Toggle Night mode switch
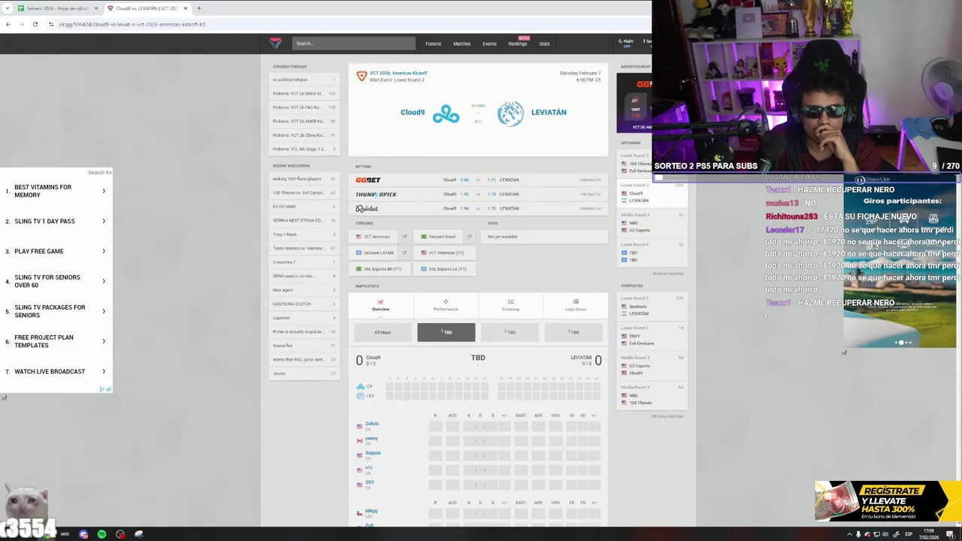This screenshot has width=962, height=541. point(626,44)
